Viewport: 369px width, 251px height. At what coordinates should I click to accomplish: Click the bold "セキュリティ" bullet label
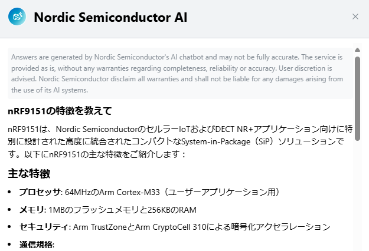pyautogui.click(x=44, y=227)
